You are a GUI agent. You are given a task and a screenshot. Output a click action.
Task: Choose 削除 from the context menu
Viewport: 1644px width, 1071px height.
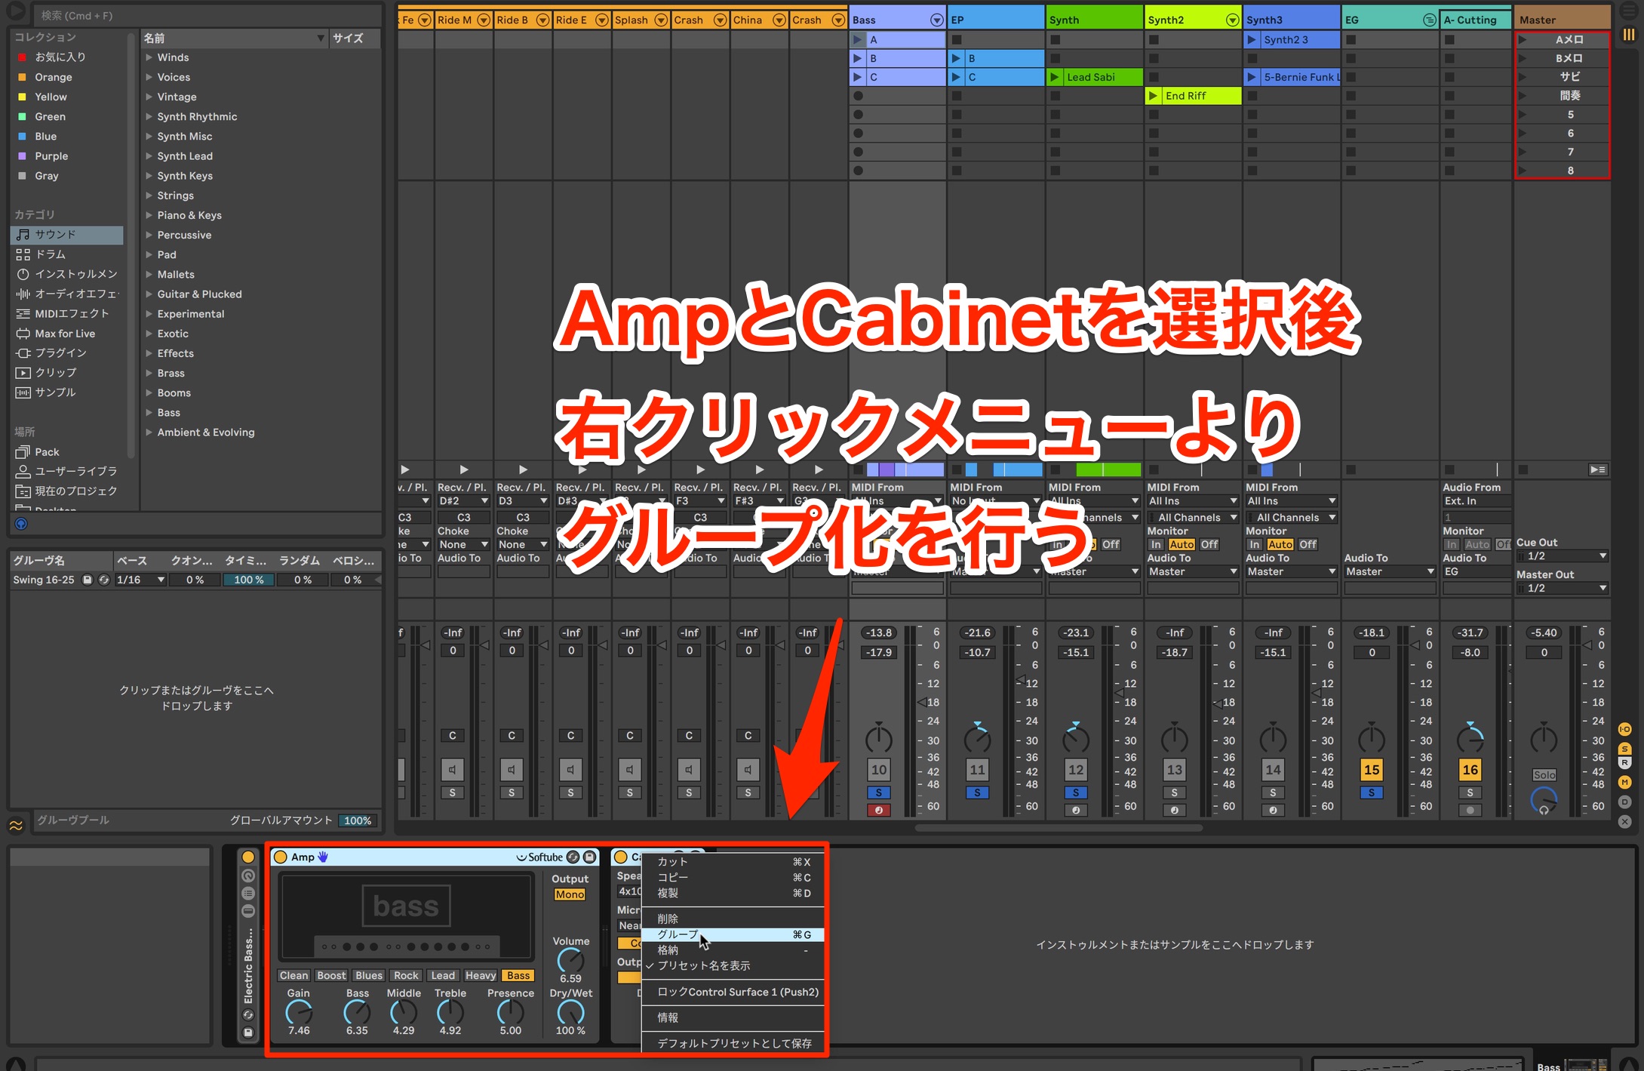pos(733,919)
